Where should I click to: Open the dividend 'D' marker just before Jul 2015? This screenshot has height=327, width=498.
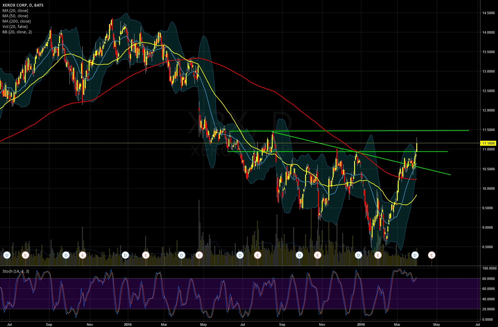[x=240, y=255]
